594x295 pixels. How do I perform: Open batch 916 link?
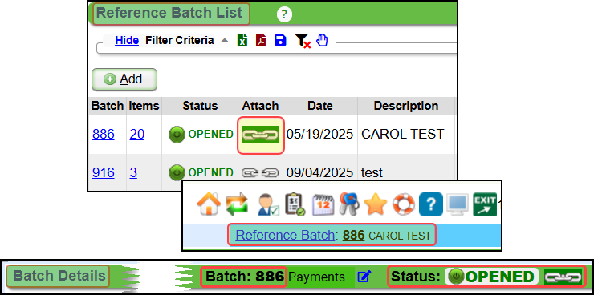tap(103, 173)
